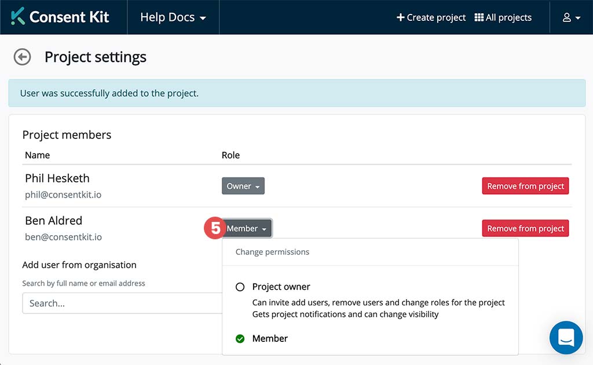593x365 pixels.
Task: Open Phil Hesketh's Owner role dropdown
Action: click(243, 186)
